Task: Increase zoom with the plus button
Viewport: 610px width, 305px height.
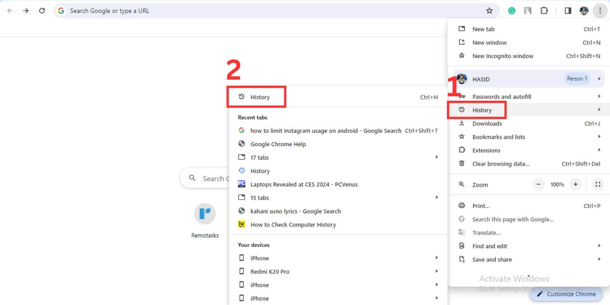Action: click(575, 184)
